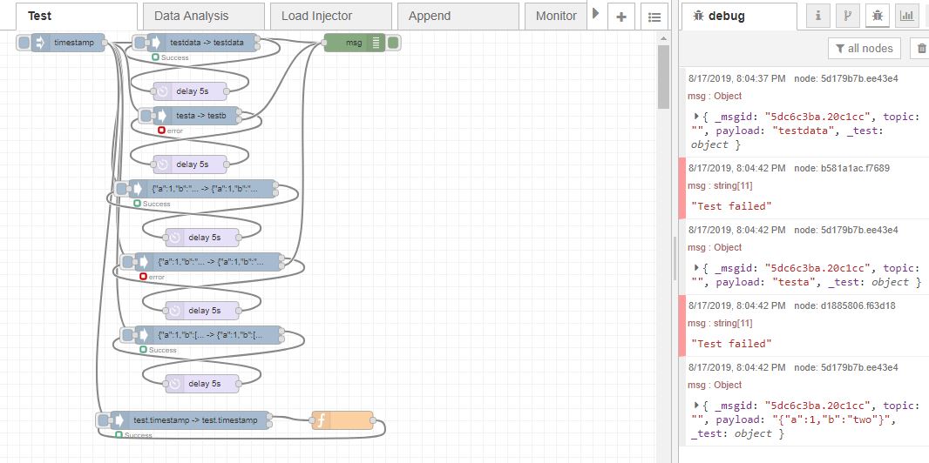Open the info sidebar tab icon

[818, 16]
